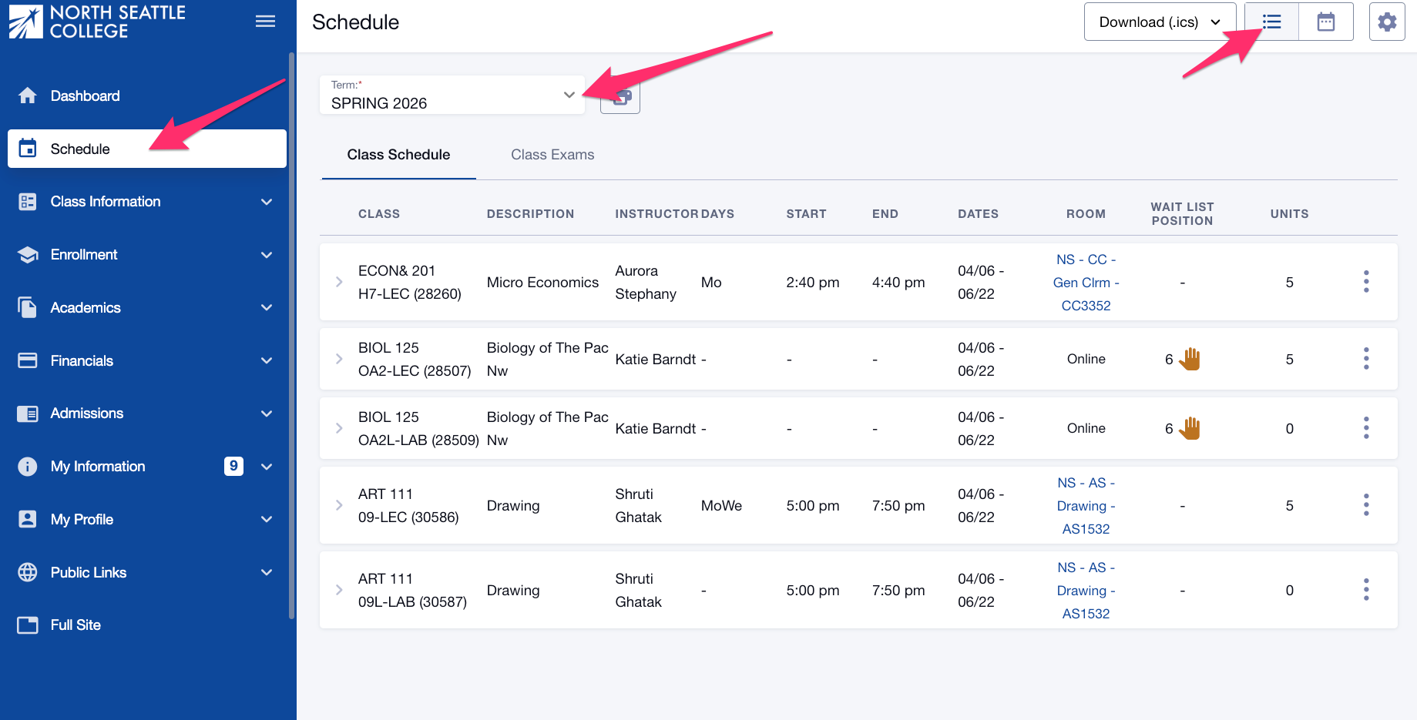Click the sidebar scrollbar
Image resolution: width=1417 pixels, height=720 pixels.
[x=292, y=331]
